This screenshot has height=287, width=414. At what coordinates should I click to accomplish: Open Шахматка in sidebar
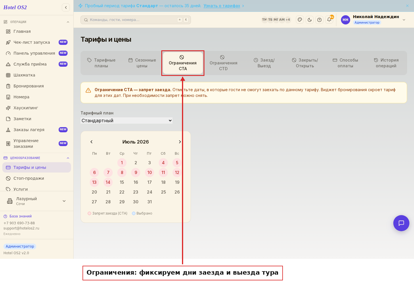pos(37,75)
